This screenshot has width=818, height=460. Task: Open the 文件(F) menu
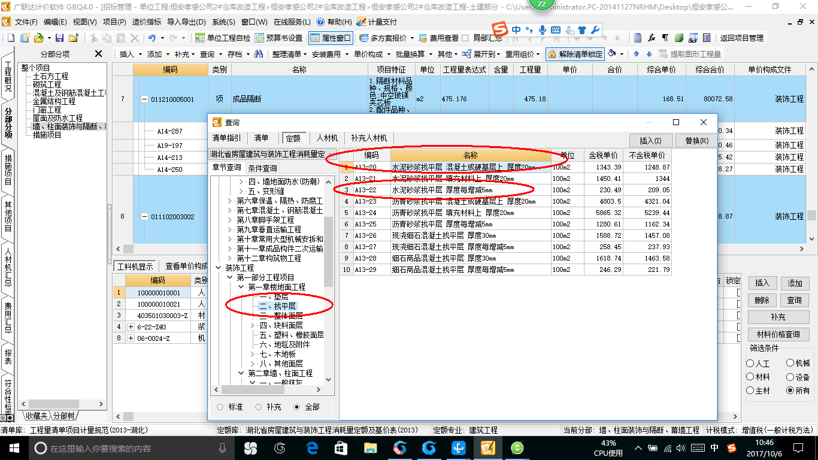coord(26,22)
